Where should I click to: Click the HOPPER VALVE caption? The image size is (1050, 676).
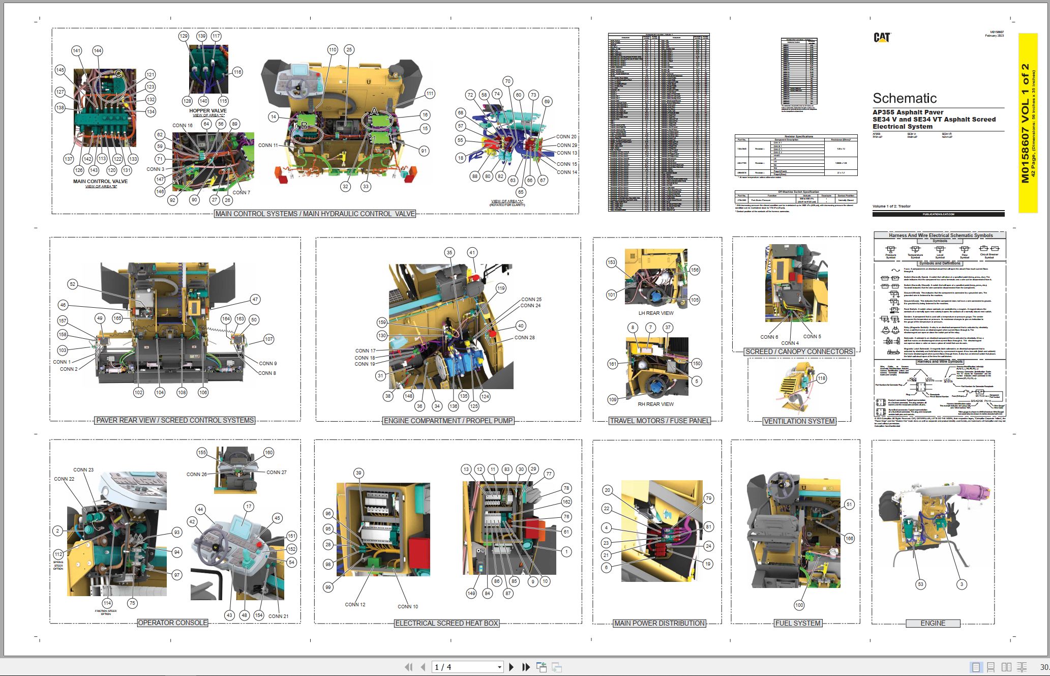tap(208, 110)
